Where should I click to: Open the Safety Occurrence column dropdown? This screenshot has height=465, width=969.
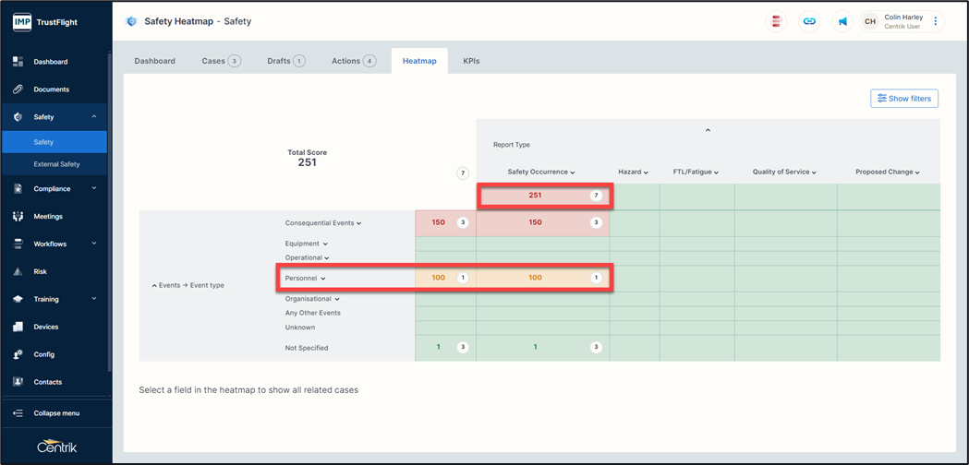tap(541, 173)
